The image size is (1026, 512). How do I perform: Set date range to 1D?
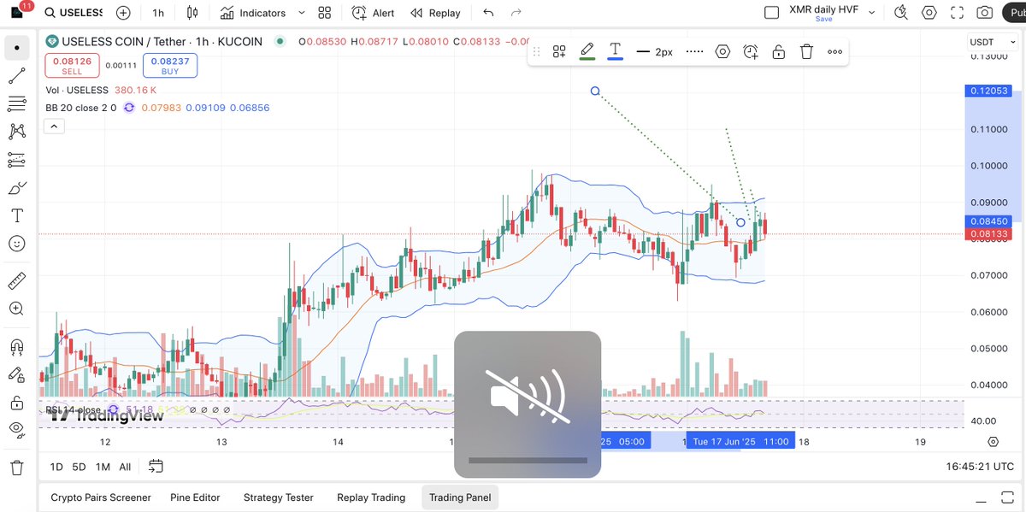56,467
